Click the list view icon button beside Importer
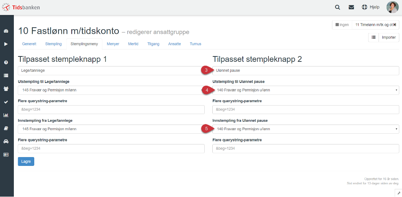The width and height of the screenshot is (402, 197). (374, 37)
